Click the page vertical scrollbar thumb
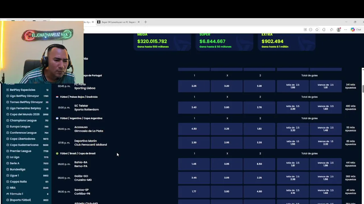Screen dimensions: 364x204 [363, 88]
